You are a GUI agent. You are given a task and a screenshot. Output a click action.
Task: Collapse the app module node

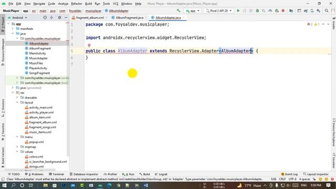8,24
